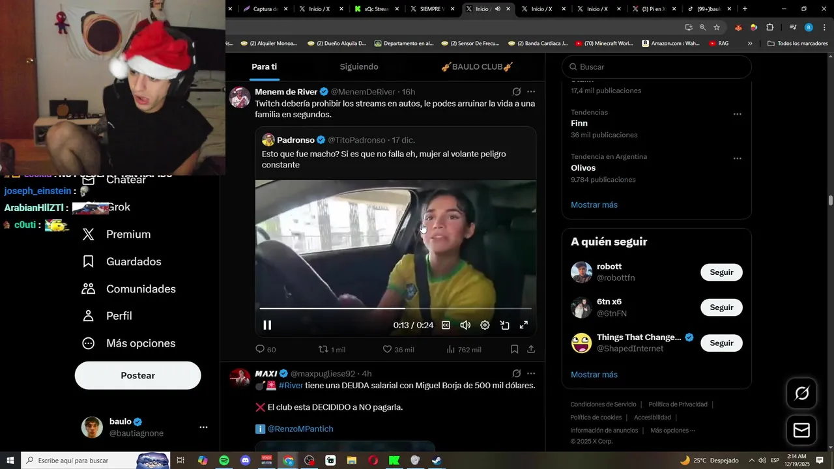Open baulo account menu dots
The width and height of the screenshot is (834, 469).
click(x=203, y=427)
